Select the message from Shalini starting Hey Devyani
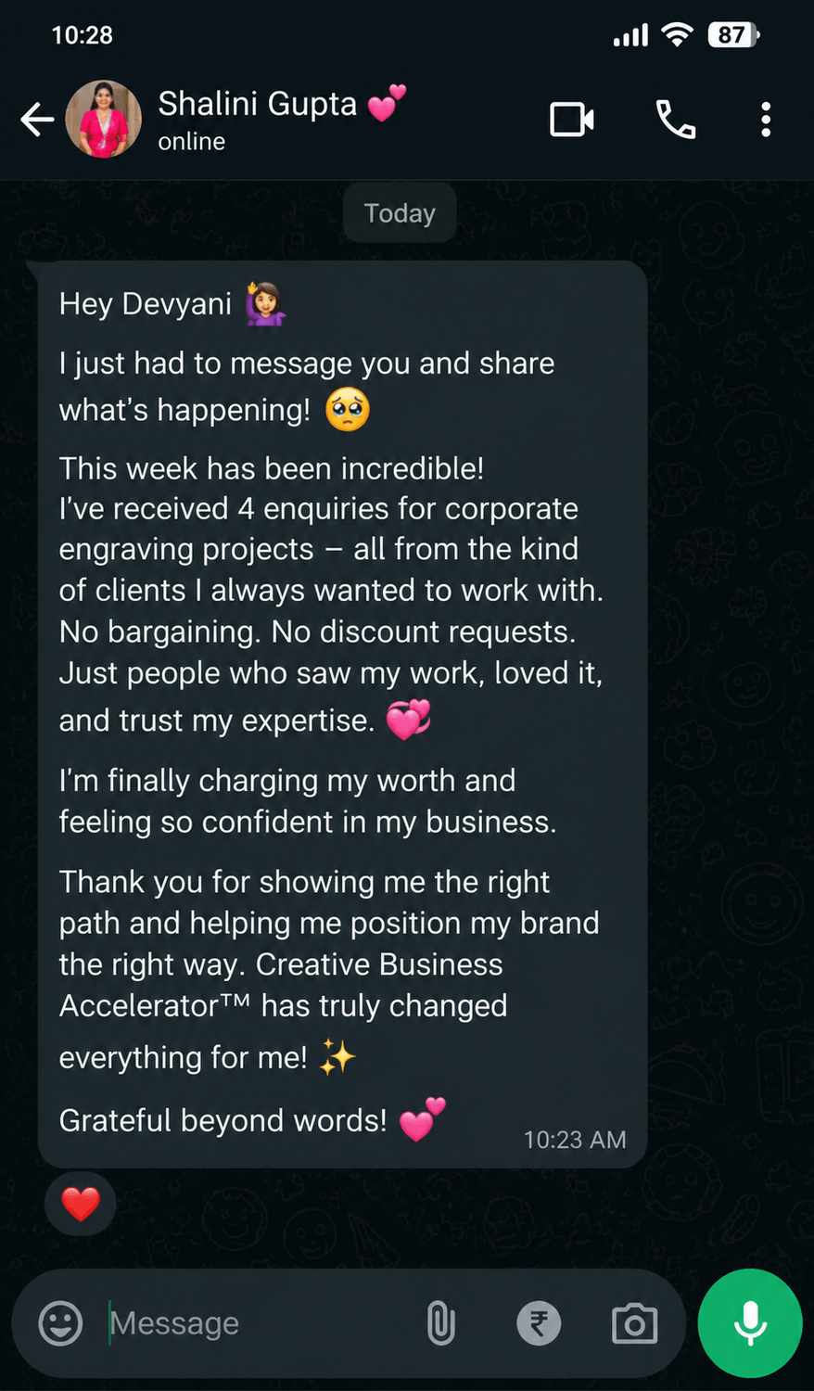This screenshot has width=814, height=1391. coord(342,714)
